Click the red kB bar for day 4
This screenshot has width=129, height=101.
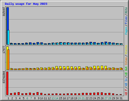tap(19, 94)
